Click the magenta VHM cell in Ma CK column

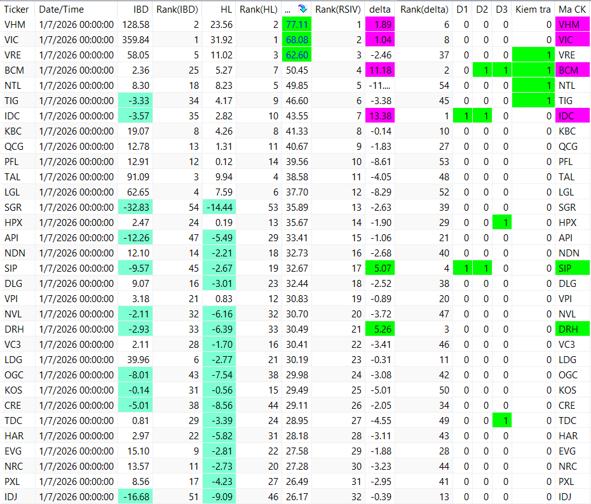point(573,25)
